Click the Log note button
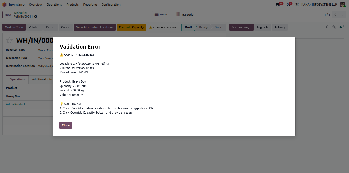Viewport: 349px width, 173px height. pos(263,27)
